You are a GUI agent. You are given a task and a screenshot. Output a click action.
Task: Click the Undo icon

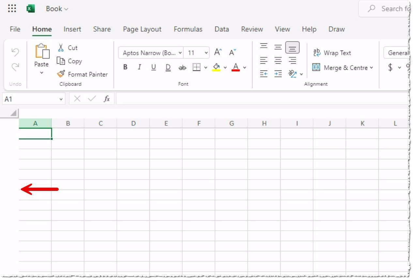click(15, 52)
